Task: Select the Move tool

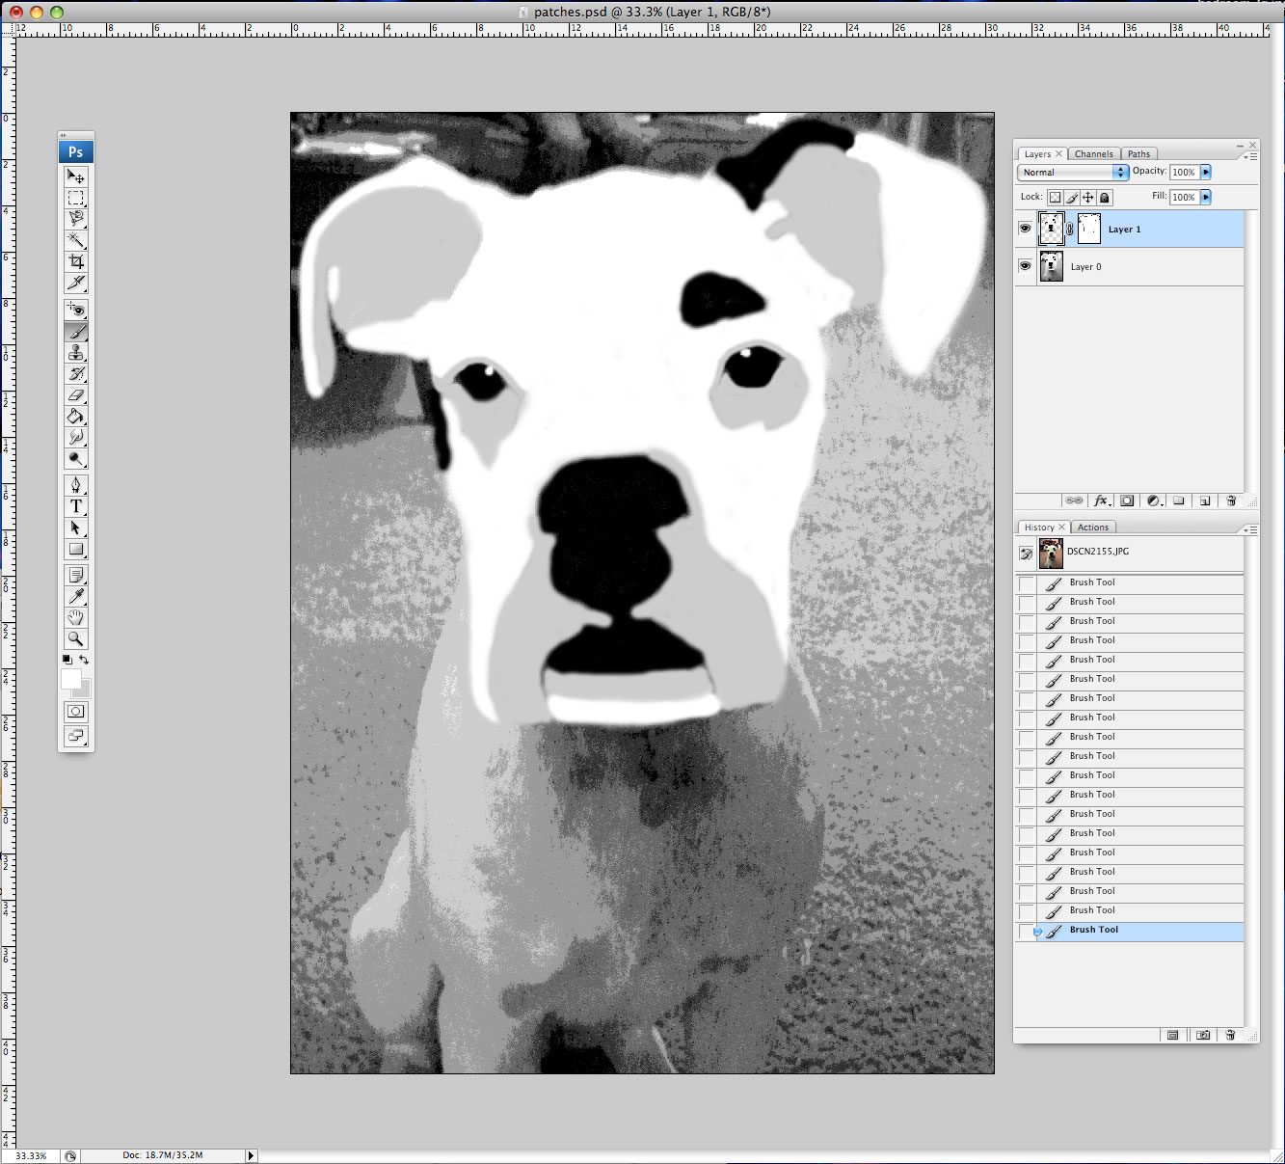Action: (75, 176)
